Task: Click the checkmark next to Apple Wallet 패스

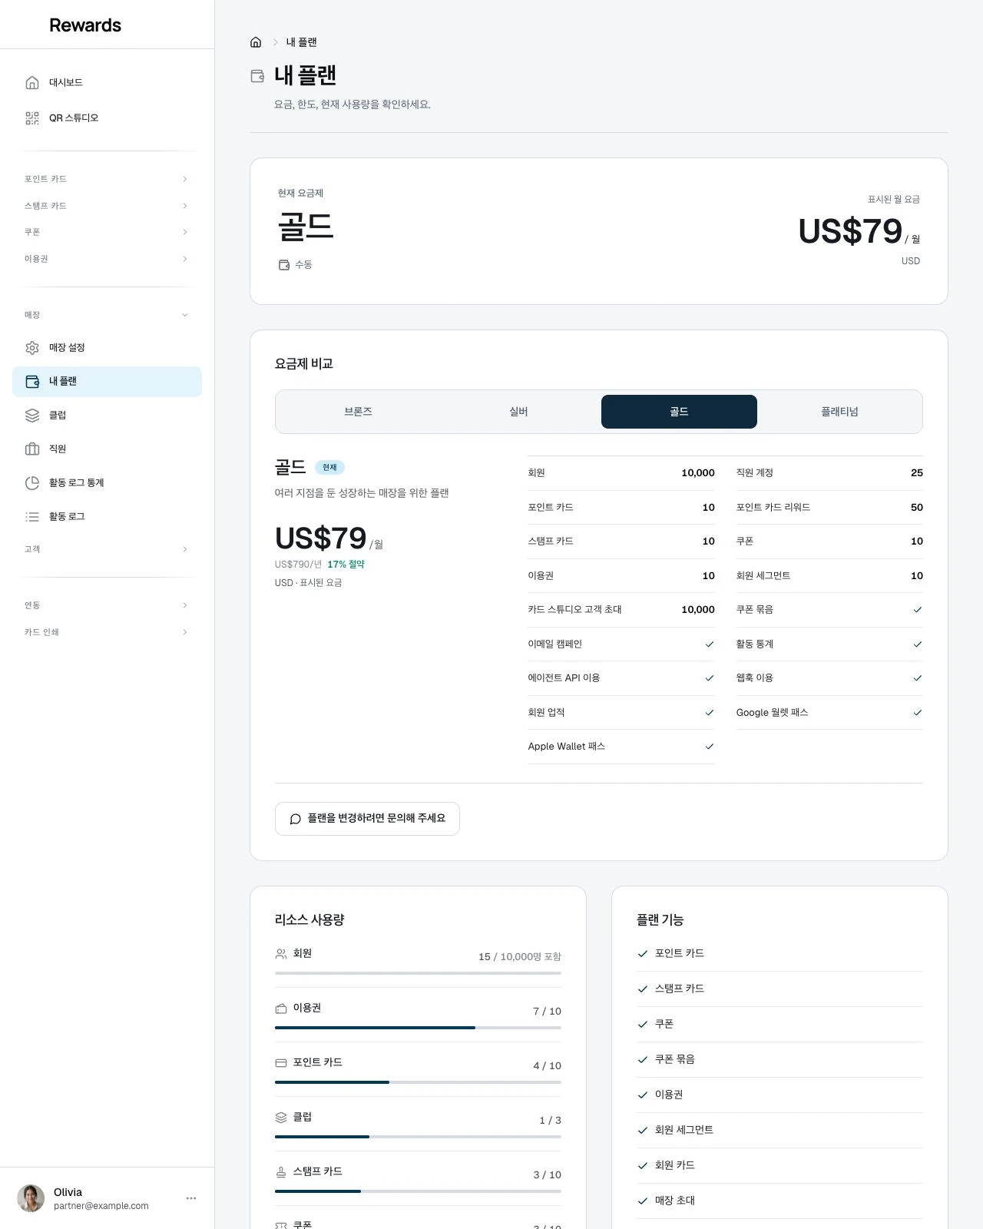Action: [710, 747]
